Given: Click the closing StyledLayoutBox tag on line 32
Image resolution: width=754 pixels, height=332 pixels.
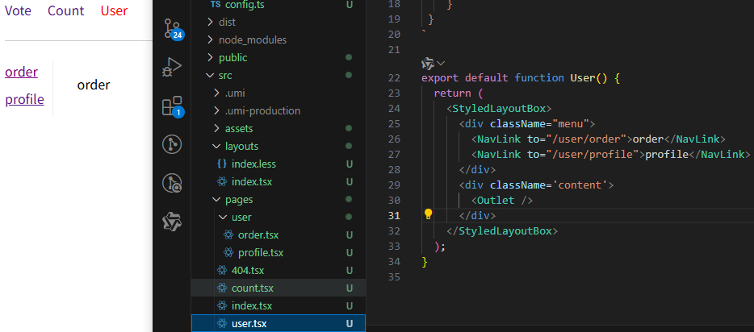Looking at the screenshot, I should (502, 230).
